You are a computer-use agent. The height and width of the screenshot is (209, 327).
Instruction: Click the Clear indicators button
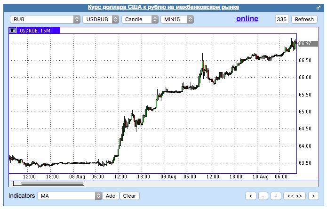[129, 196]
